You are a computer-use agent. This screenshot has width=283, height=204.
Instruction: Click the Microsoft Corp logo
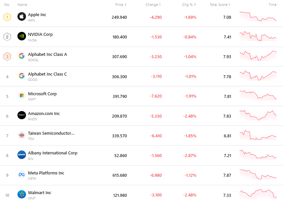(21, 96)
